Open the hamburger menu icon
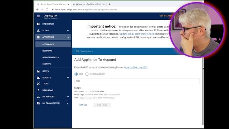The height and width of the screenshot is (129, 229). 38,16
